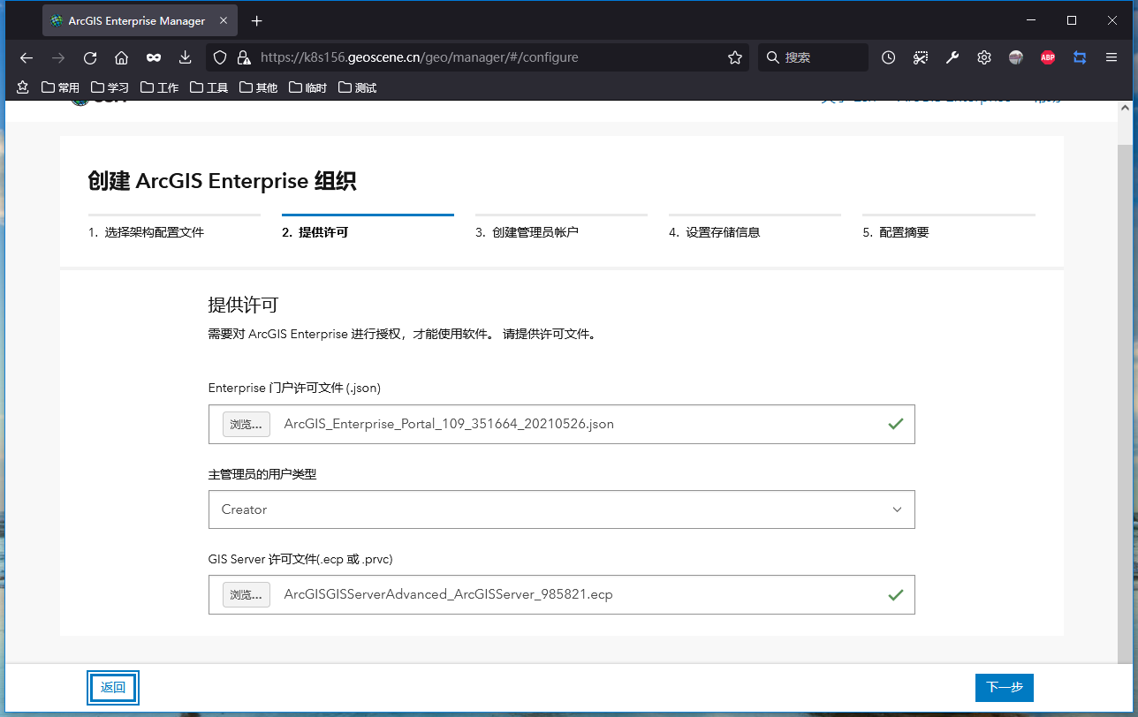
Task: Select step 2 提供许可
Action: tap(368, 228)
